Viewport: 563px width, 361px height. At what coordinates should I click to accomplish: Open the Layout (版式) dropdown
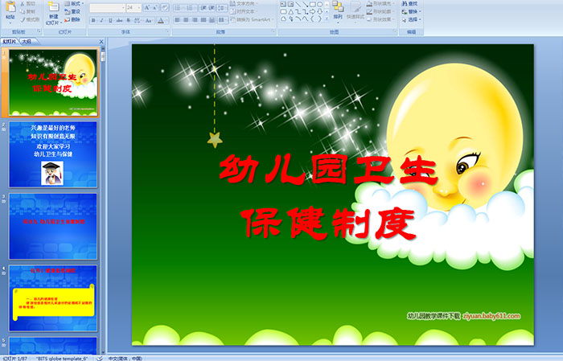pyautogui.click(x=74, y=3)
